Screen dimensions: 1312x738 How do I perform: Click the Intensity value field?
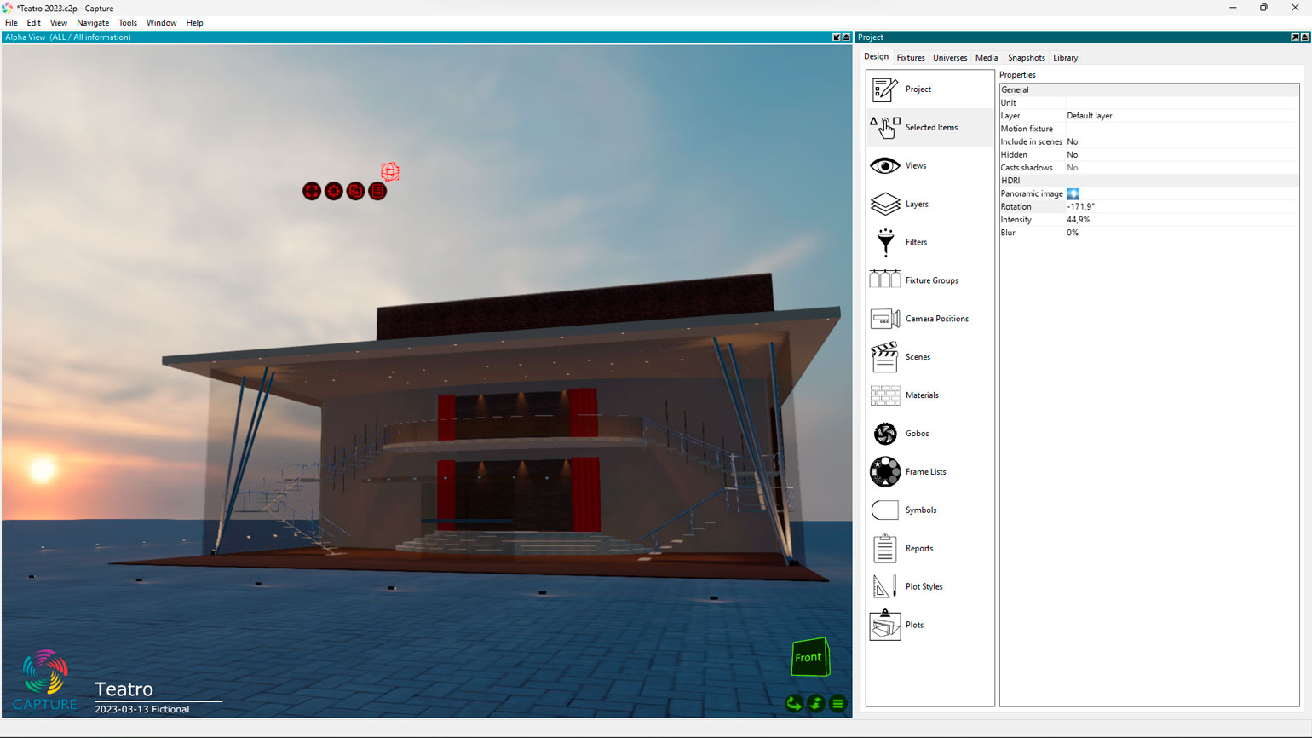tap(1180, 220)
